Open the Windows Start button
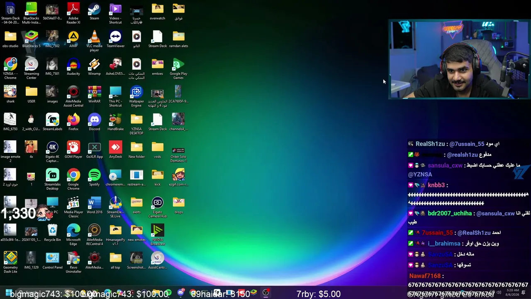Viewport: 531px width, 299px height. click(x=8, y=293)
